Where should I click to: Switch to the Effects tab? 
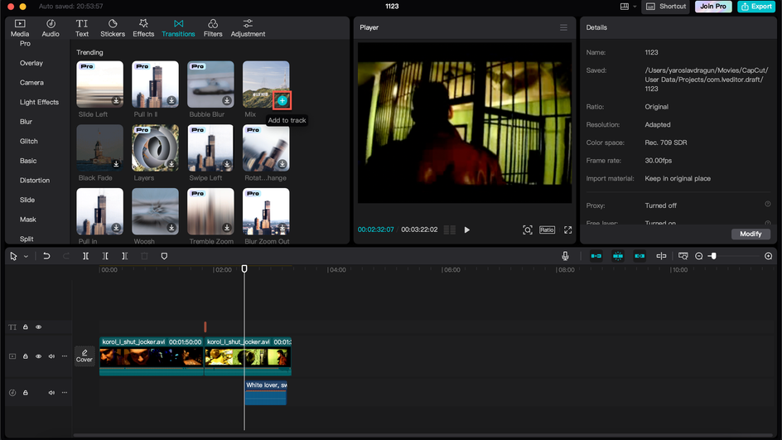(143, 28)
